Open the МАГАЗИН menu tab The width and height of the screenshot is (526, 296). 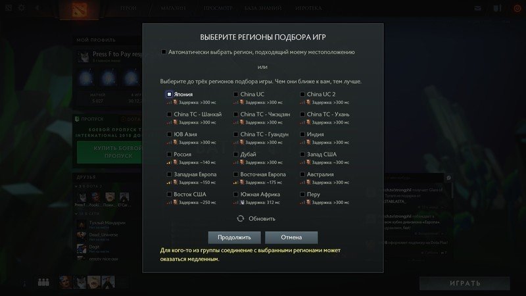pos(174,8)
